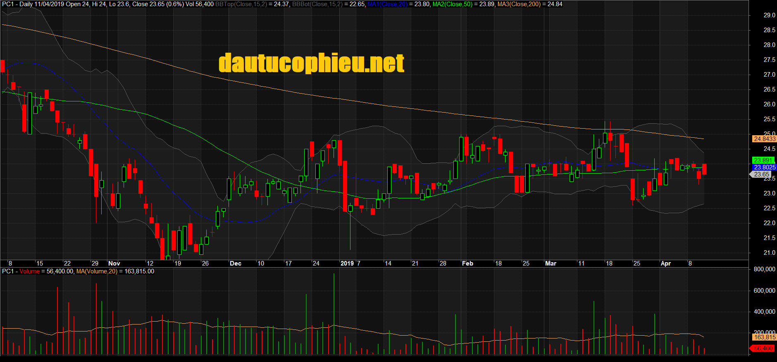Image resolution: width=777 pixels, height=362 pixels.
Task: Click the 21.5 price axis label
Action: coord(769,238)
